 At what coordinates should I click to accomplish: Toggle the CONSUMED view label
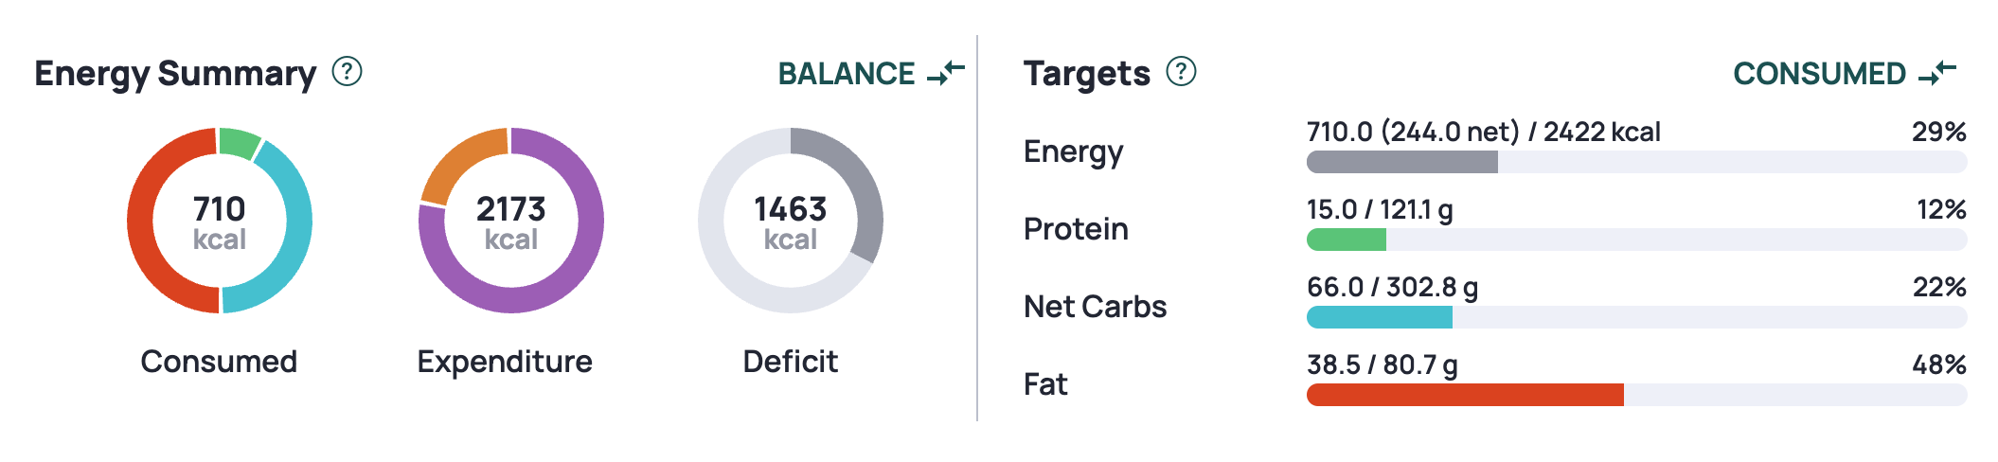click(x=1819, y=73)
